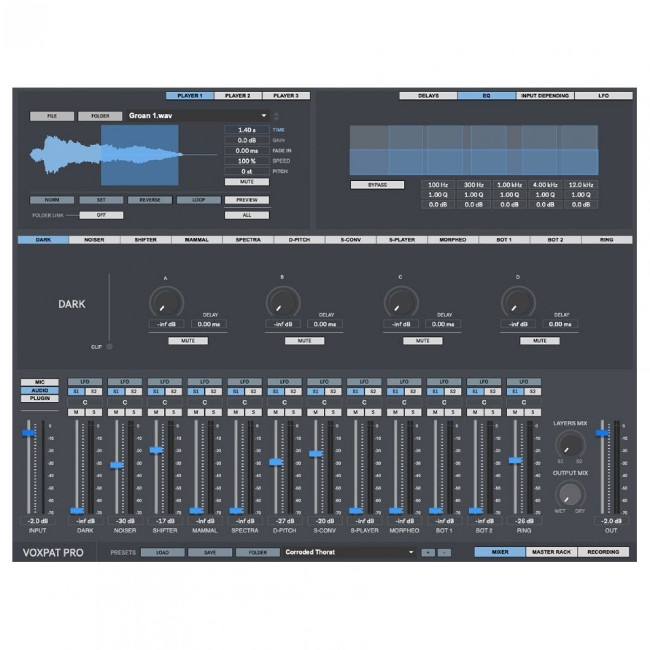The height and width of the screenshot is (650, 650).
Task: Open the Groan 1.wav file dropdown
Action: coord(264,116)
